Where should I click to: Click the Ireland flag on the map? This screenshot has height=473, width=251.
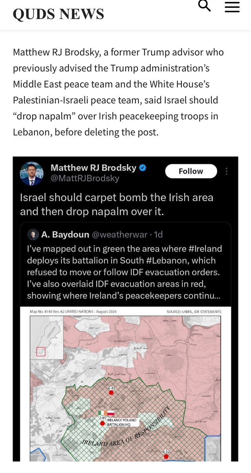pos(103,413)
